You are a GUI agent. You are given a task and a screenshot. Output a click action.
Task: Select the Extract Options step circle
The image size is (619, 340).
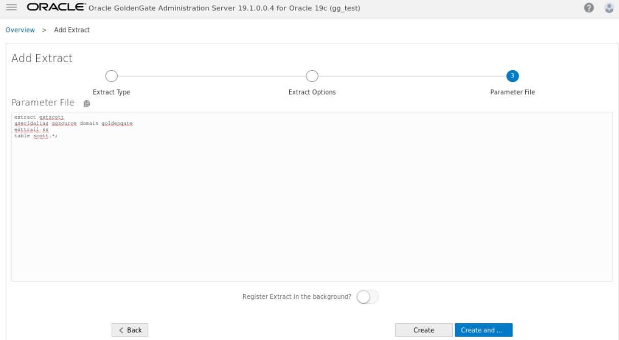pos(312,76)
